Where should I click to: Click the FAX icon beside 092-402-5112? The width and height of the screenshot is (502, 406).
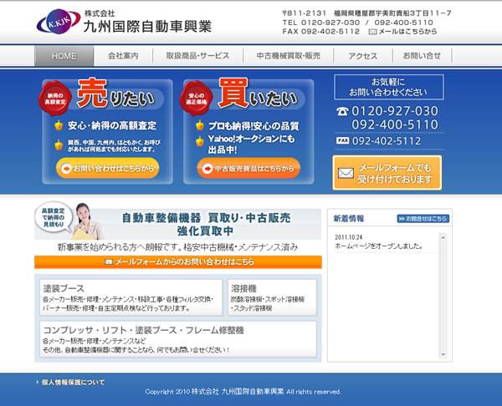pos(342,140)
